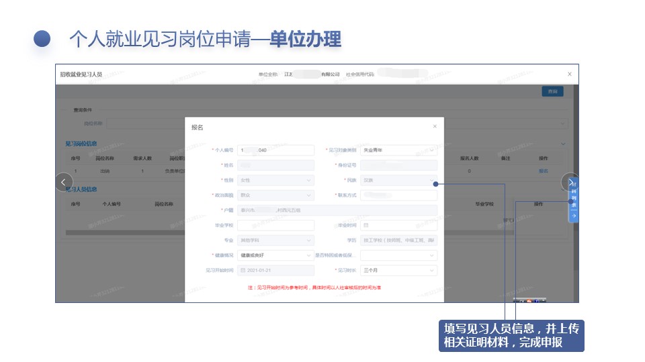Open the 民族 dropdown showing 汉族
This screenshot has height=362, width=645.
[399, 180]
